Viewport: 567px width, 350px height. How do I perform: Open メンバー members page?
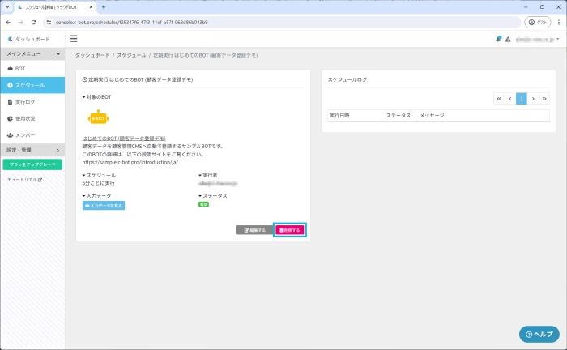tap(24, 134)
